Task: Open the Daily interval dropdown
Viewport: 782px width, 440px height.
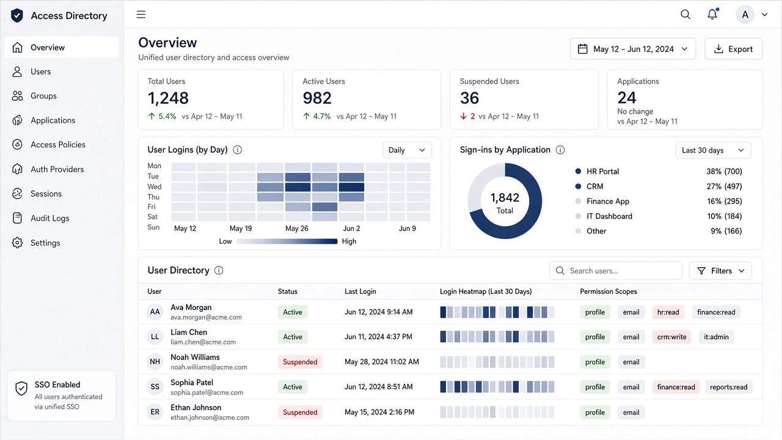Action: (x=407, y=150)
